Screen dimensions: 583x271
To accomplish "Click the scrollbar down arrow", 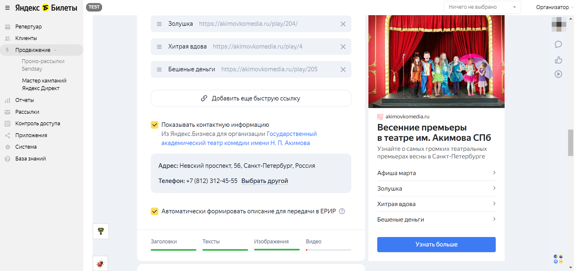I will (x=571, y=268).
